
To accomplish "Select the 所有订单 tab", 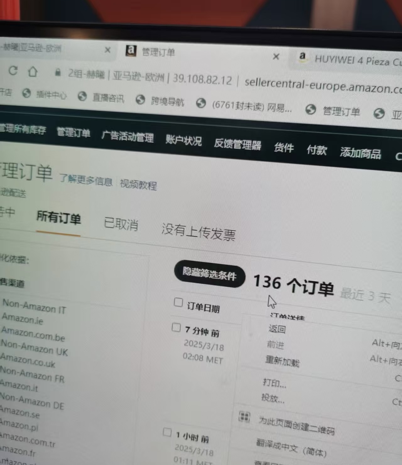I will (x=59, y=217).
